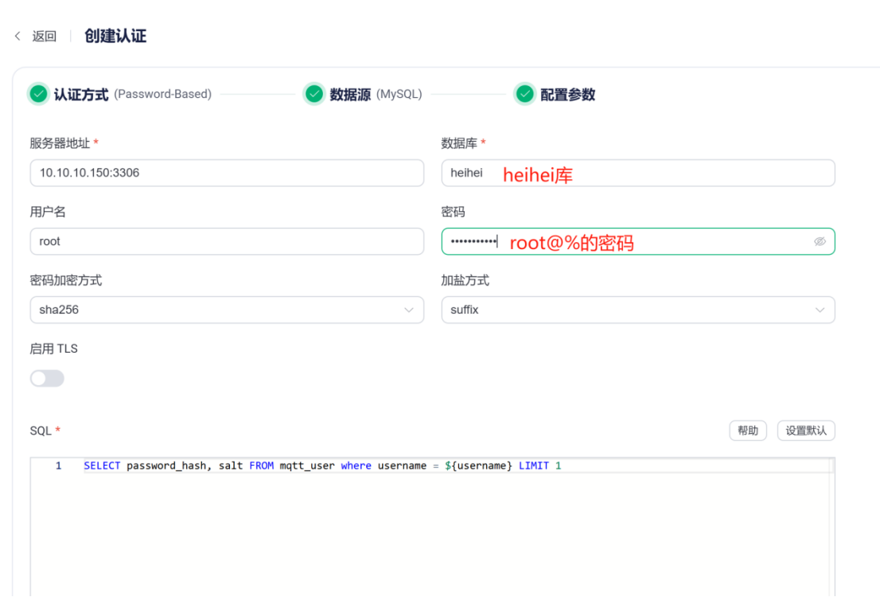Expand the suffix dropdown arrow

coord(820,310)
